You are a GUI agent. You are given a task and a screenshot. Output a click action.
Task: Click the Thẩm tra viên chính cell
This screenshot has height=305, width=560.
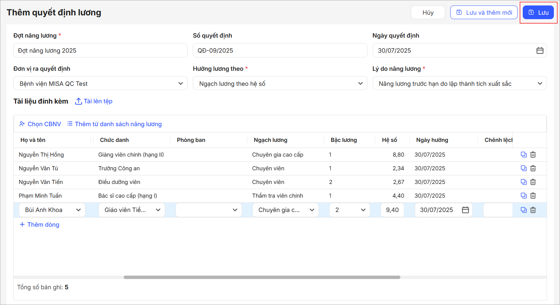(278, 196)
